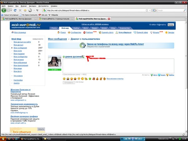Click the house icon next to Моя страница

13,32
